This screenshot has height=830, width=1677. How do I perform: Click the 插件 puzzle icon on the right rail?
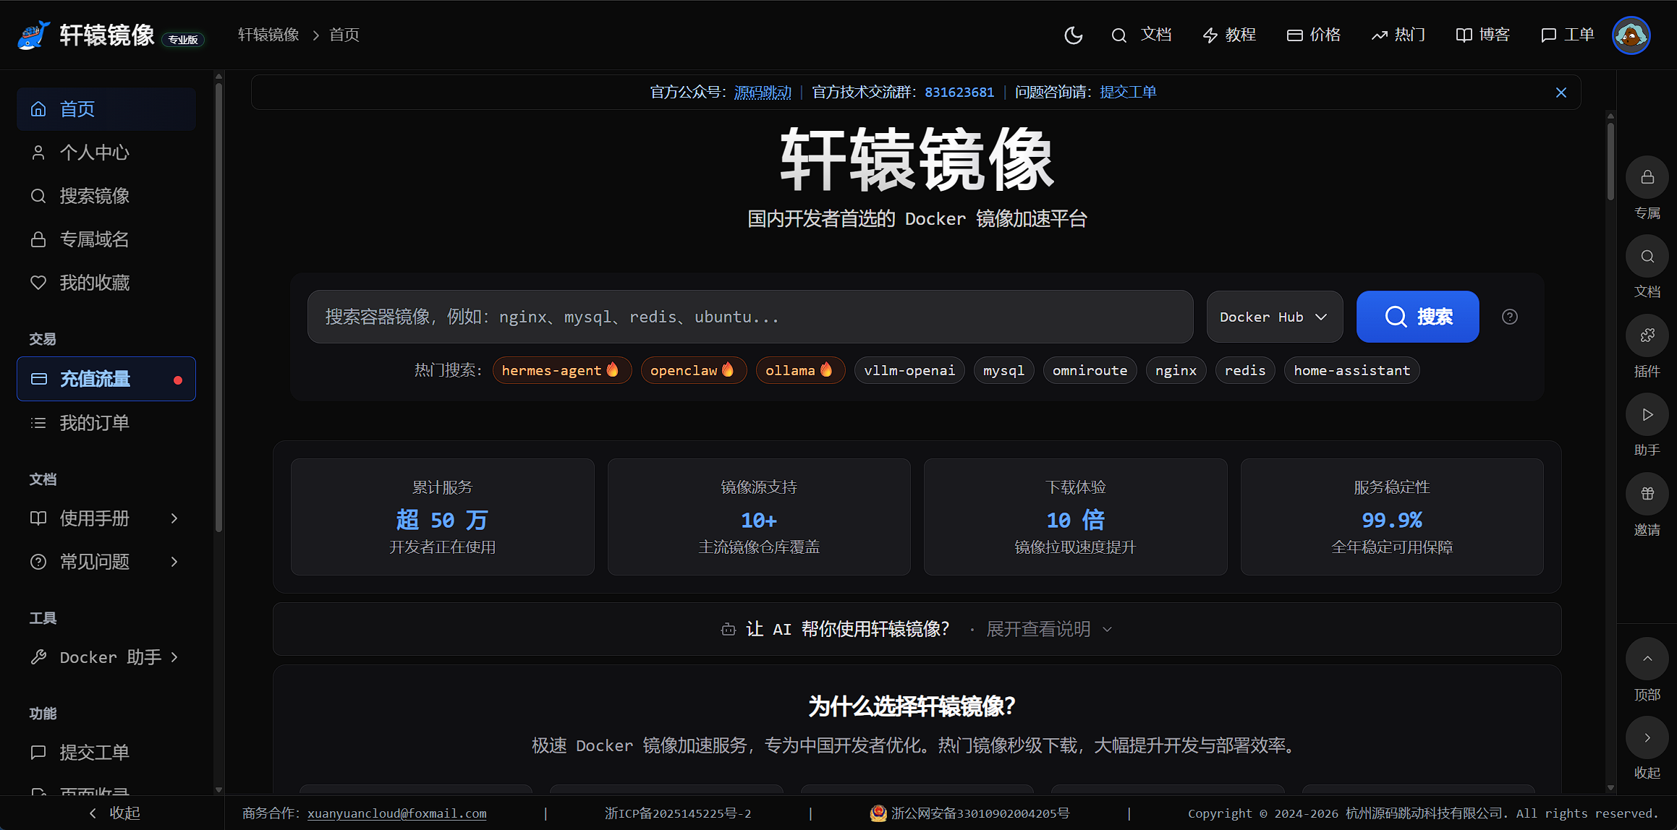tap(1647, 335)
